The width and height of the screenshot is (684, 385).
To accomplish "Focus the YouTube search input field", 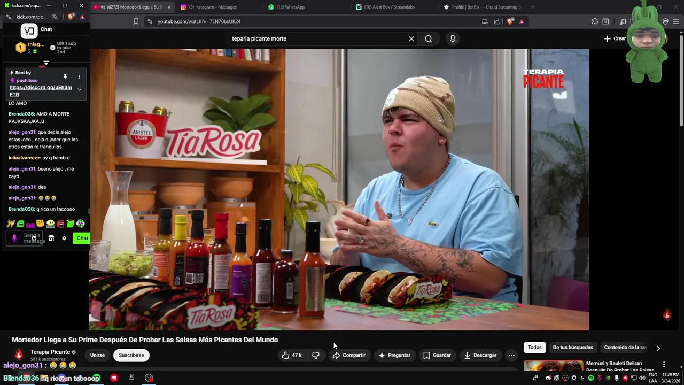I will [x=318, y=38].
